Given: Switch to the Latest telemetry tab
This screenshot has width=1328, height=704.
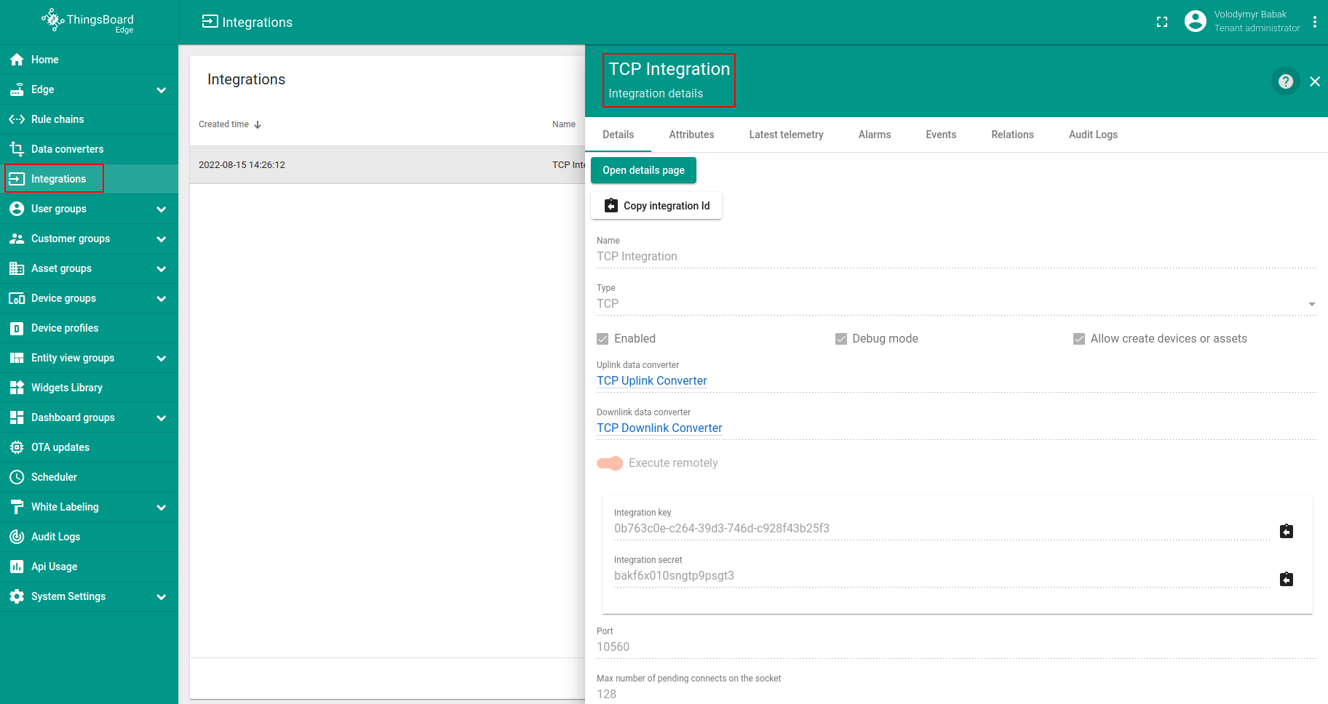Looking at the screenshot, I should click(786, 135).
